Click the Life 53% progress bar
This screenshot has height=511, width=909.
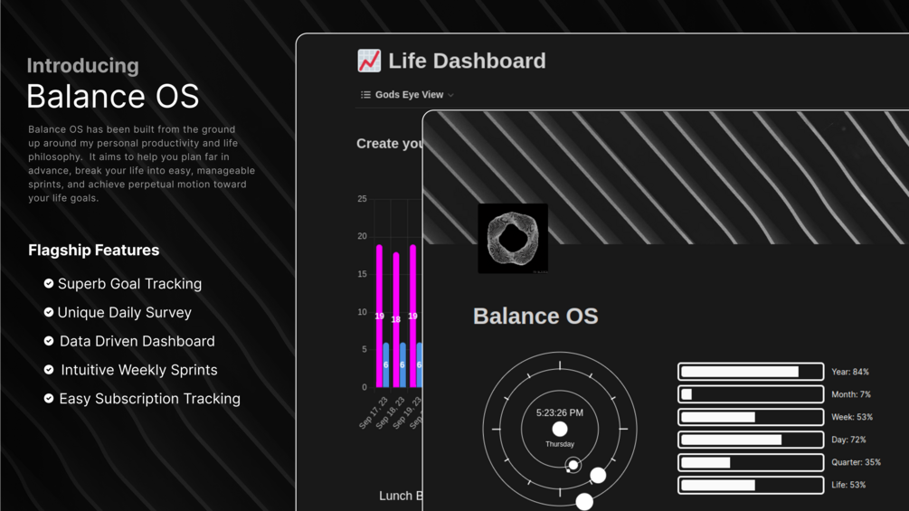[x=751, y=485]
